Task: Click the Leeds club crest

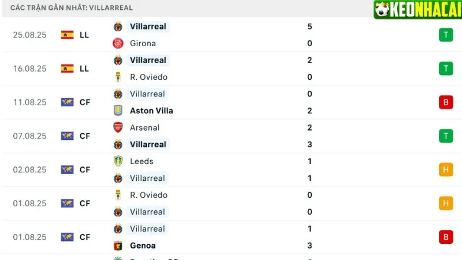Action: point(118,161)
